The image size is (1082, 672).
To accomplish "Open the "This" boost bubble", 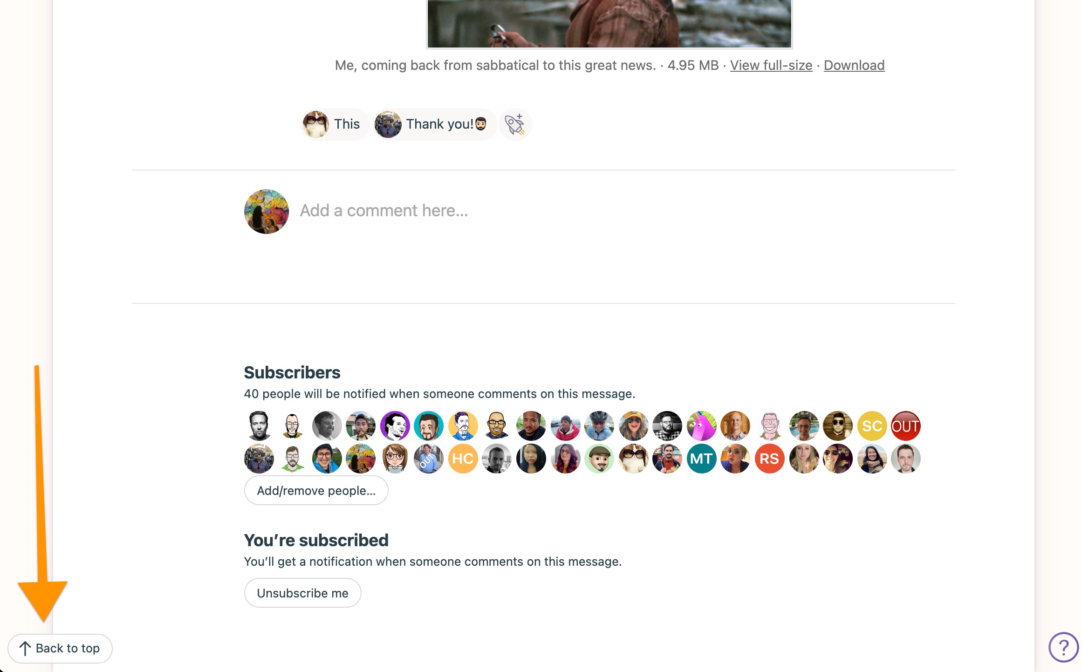I will [335, 124].
